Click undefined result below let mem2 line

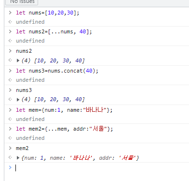30,138
